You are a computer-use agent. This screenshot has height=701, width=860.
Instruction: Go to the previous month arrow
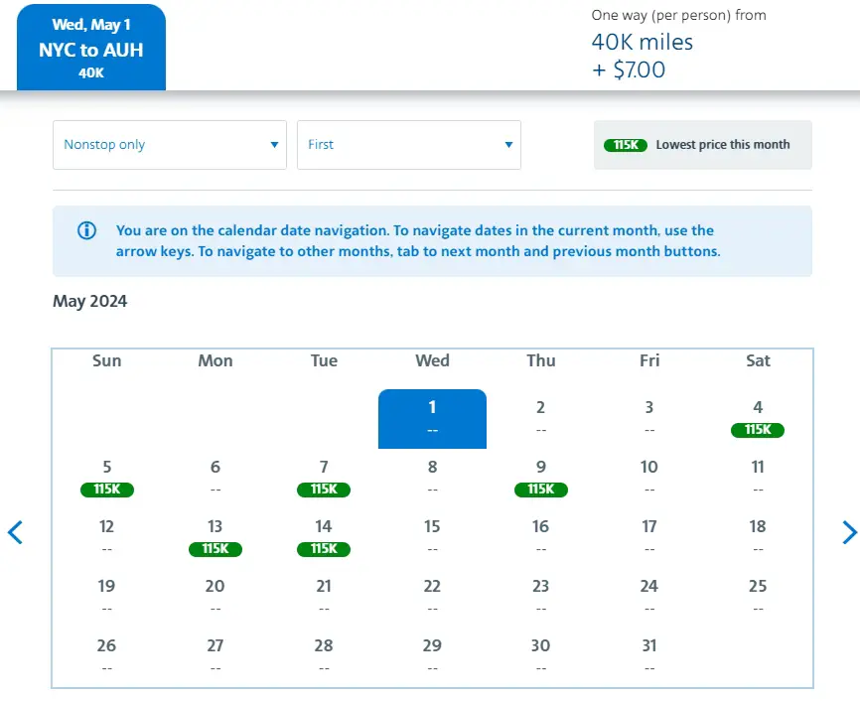[15, 532]
